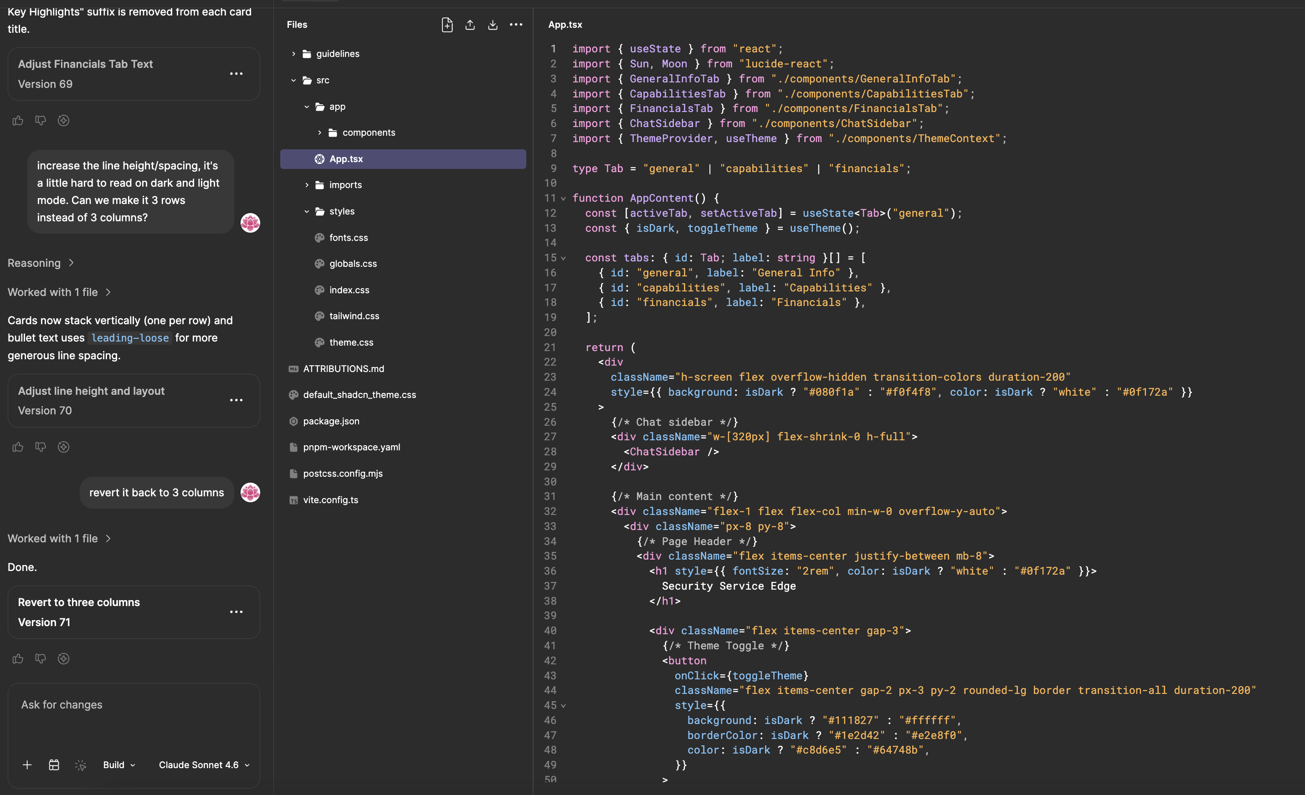Click the upload icon in Files header

(470, 24)
